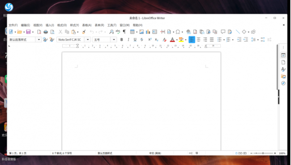Expand the Noto Serif CJK SC font dropdown
The image size is (291, 165).
click(x=88, y=39)
